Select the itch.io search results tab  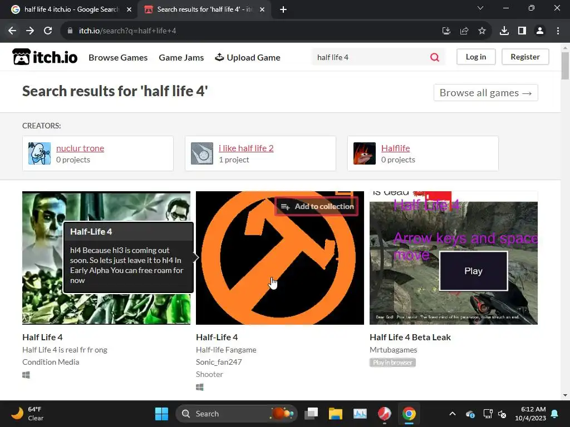[204, 9]
